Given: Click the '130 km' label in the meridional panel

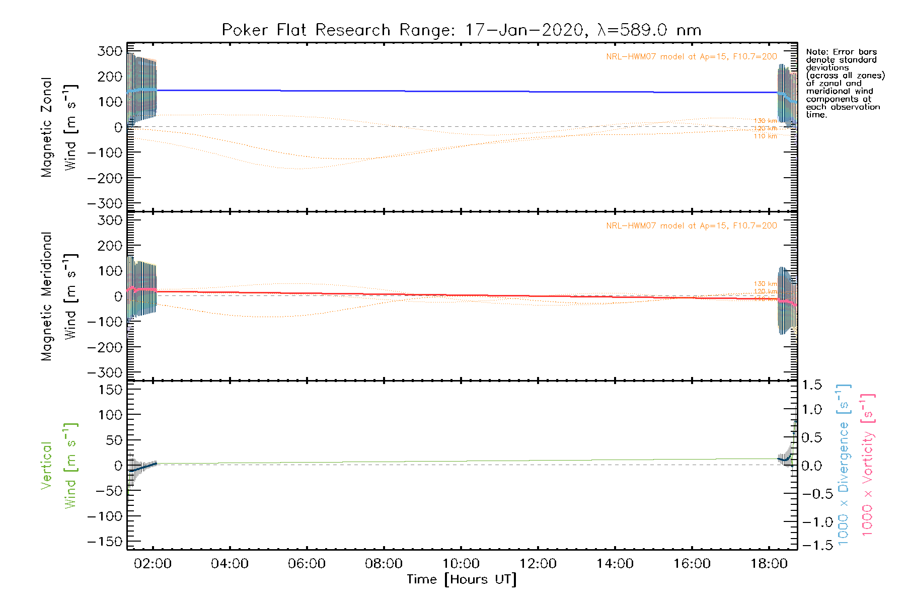Looking at the screenshot, I should pyautogui.click(x=765, y=284).
